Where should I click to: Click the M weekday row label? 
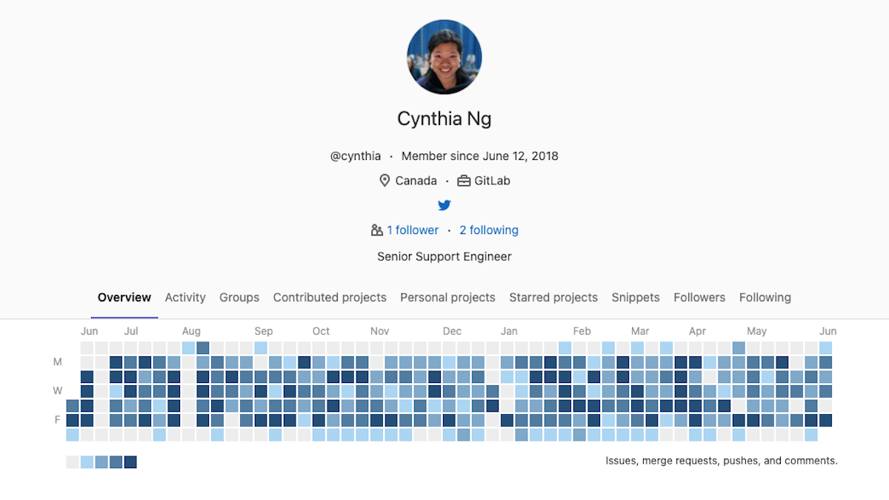tap(57, 362)
